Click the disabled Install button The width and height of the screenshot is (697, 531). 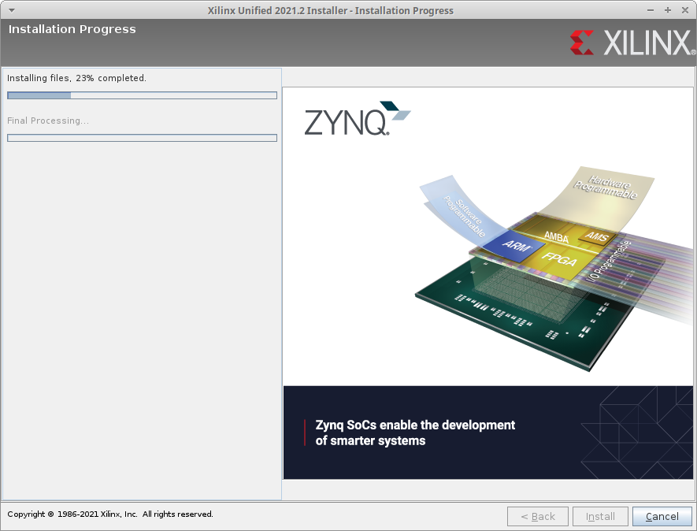[600, 516]
